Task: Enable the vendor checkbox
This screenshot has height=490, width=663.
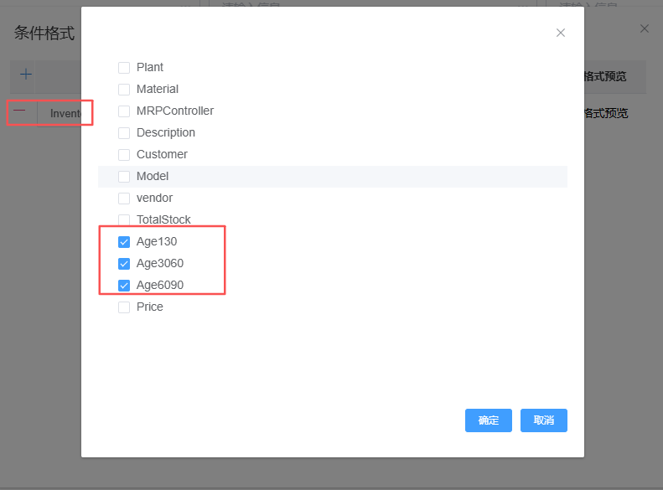Action: click(124, 199)
